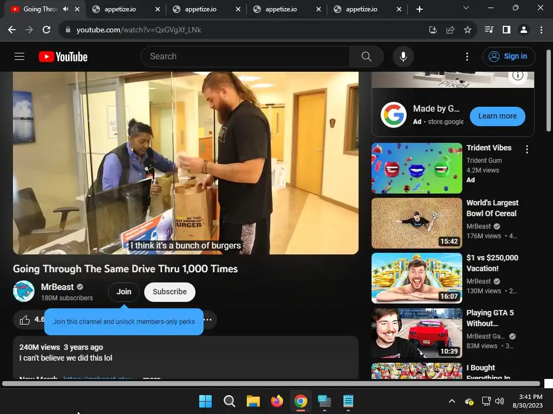Open the $1 vs $250,000 Vacation title

(493, 263)
